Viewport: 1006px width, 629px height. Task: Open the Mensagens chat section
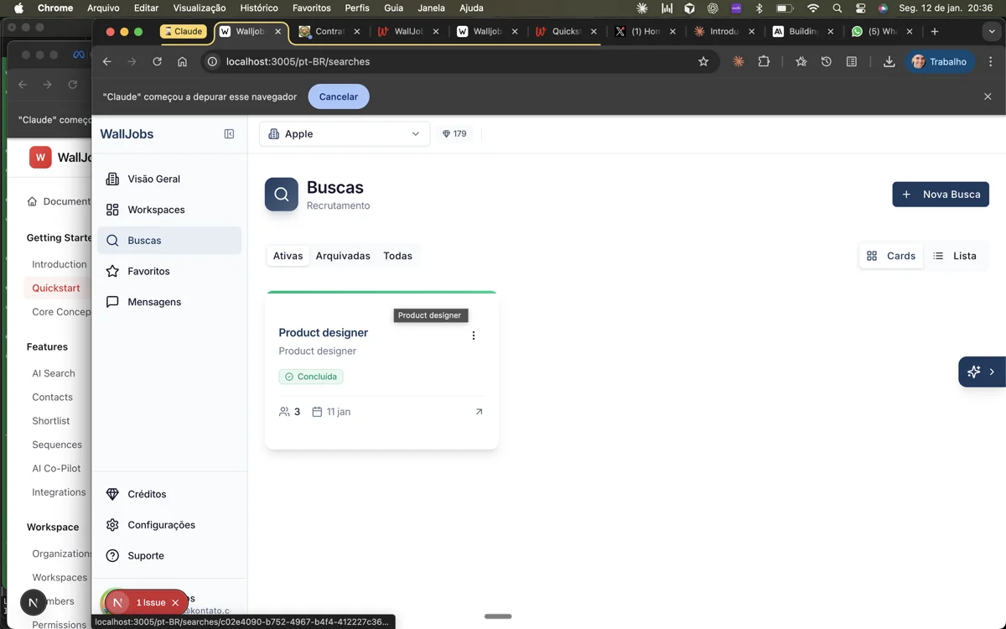click(x=154, y=301)
